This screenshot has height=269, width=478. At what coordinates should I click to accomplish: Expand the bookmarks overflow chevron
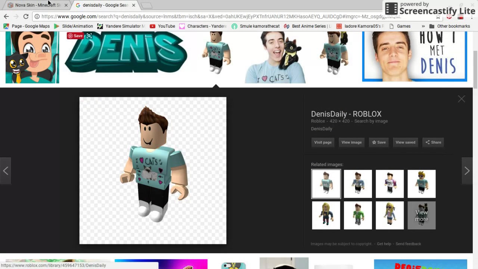423,26
